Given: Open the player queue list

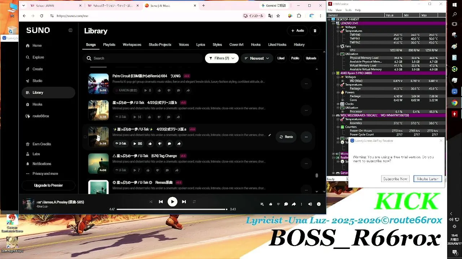Looking at the screenshot, I should 262,204.
